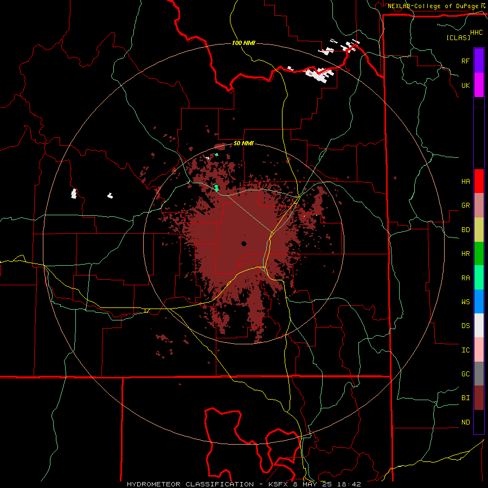Viewport: 488px width, 488px height.
Task: Click the RF purple legend swatch
Action: (479, 60)
